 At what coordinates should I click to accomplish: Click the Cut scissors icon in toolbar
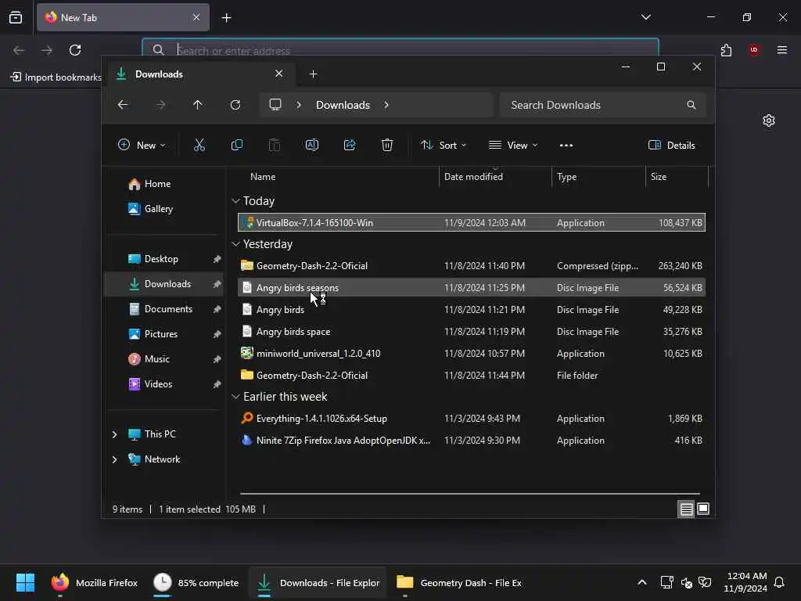pyautogui.click(x=199, y=145)
